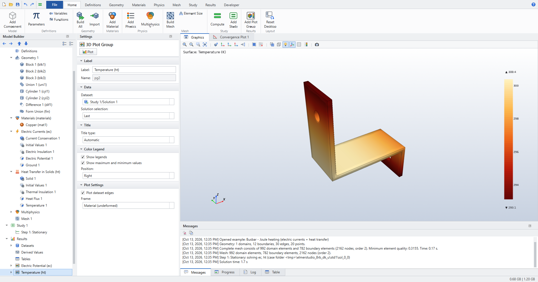Open the File menu
The image size is (538, 282).
coord(55,5)
